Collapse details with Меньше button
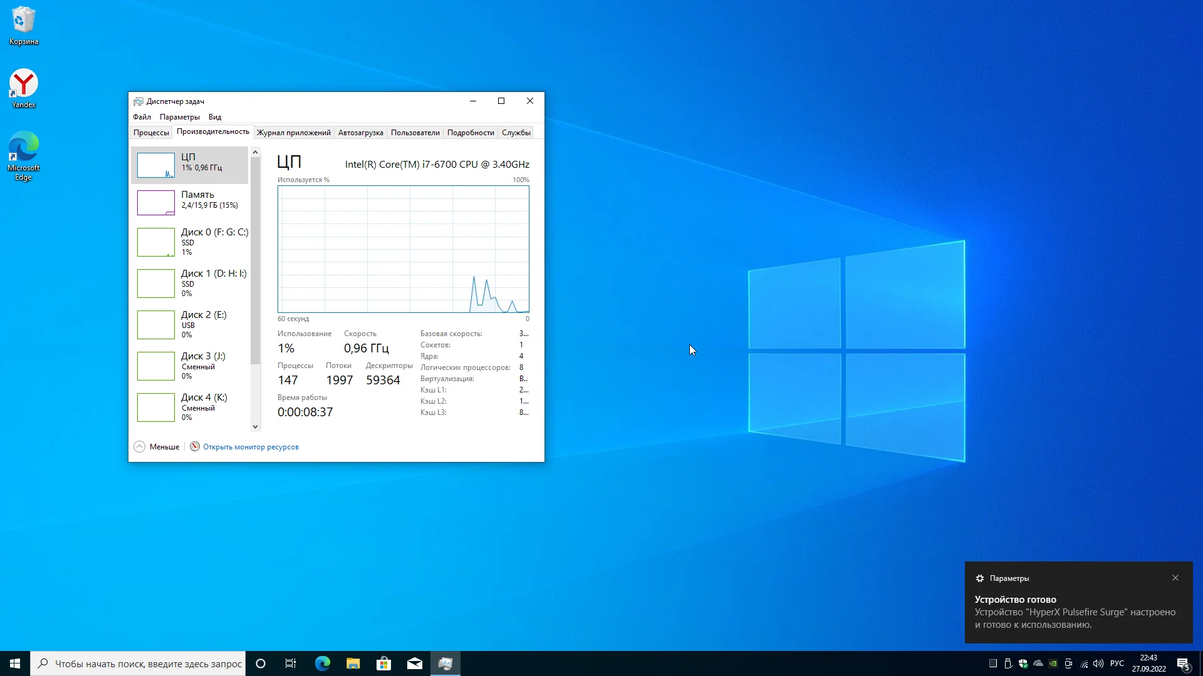Screen dimensions: 1203x676 (157, 446)
